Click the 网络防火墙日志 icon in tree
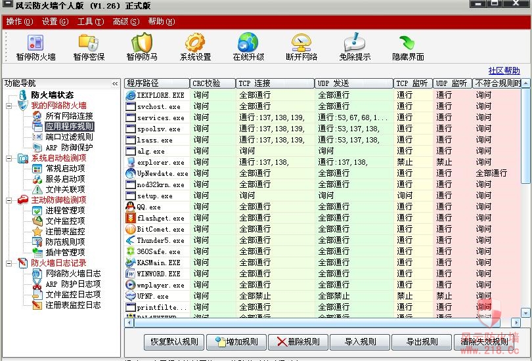The height and width of the screenshot is (361, 532). [37, 274]
